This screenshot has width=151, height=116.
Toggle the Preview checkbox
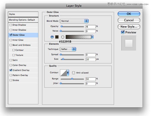point(123,32)
